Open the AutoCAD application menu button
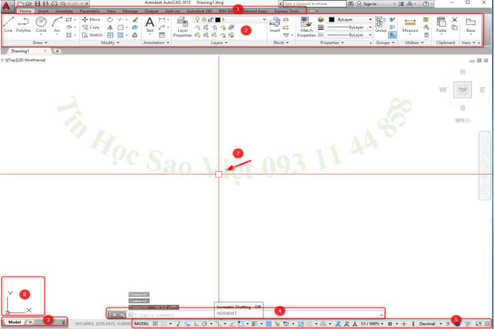494x329 pixels. (x=6, y=6)
